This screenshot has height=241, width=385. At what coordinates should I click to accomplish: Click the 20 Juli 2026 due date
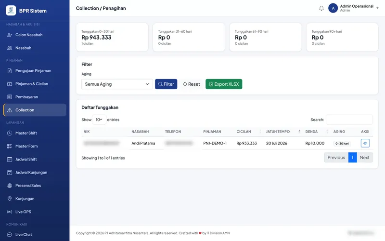pos(277,143)
